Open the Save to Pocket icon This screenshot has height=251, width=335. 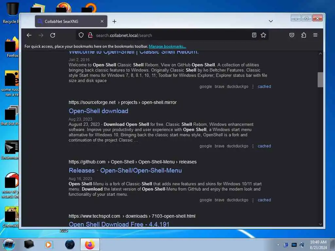pos(291,35)
